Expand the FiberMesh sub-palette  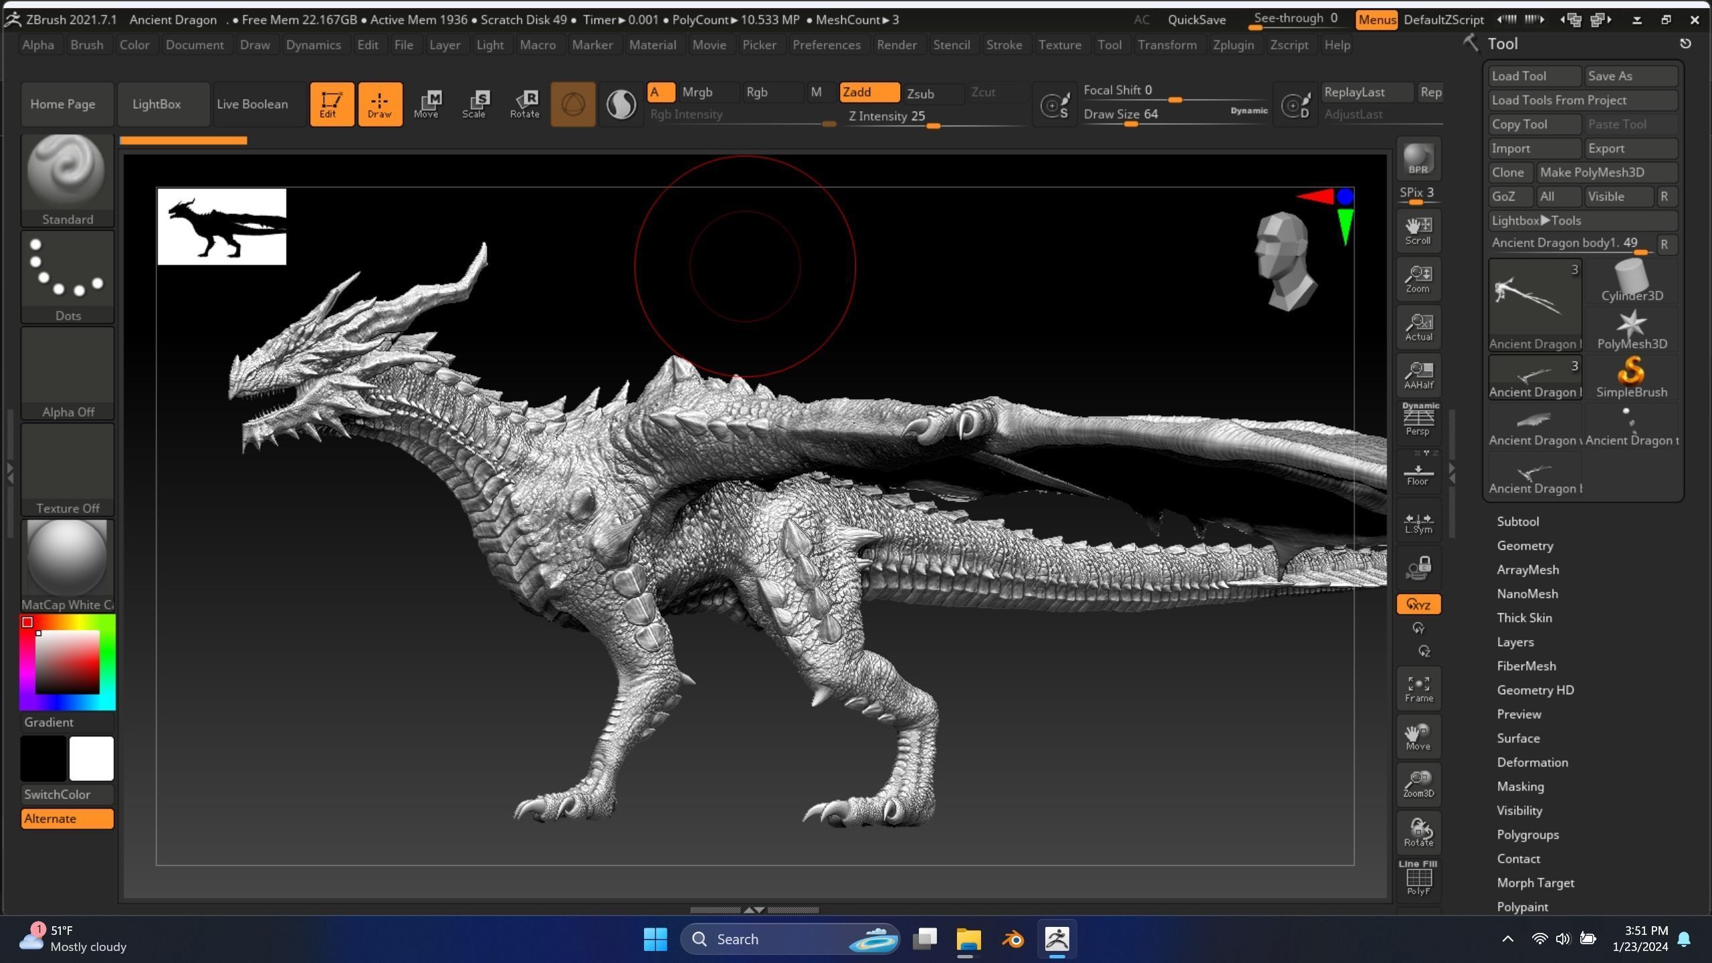coord(1526,666)
